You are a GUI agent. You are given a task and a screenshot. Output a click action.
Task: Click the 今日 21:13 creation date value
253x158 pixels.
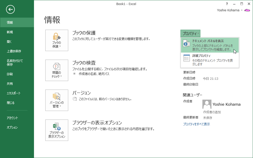coord(210,79)
